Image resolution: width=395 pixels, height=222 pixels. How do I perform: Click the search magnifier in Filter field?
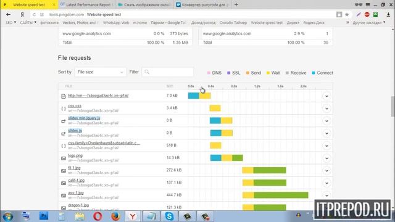click(x=147, y=72)
